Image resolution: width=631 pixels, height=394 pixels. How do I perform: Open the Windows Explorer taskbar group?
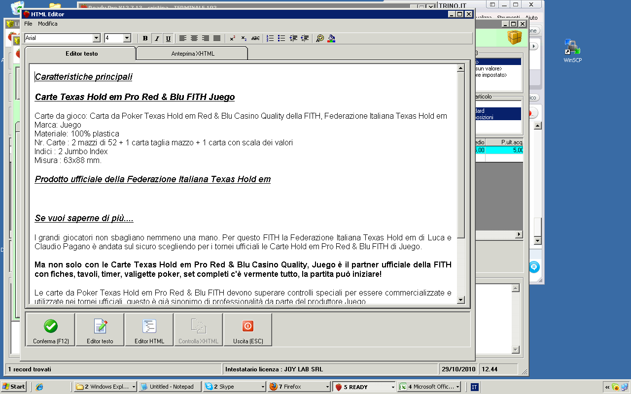[105, 387]
